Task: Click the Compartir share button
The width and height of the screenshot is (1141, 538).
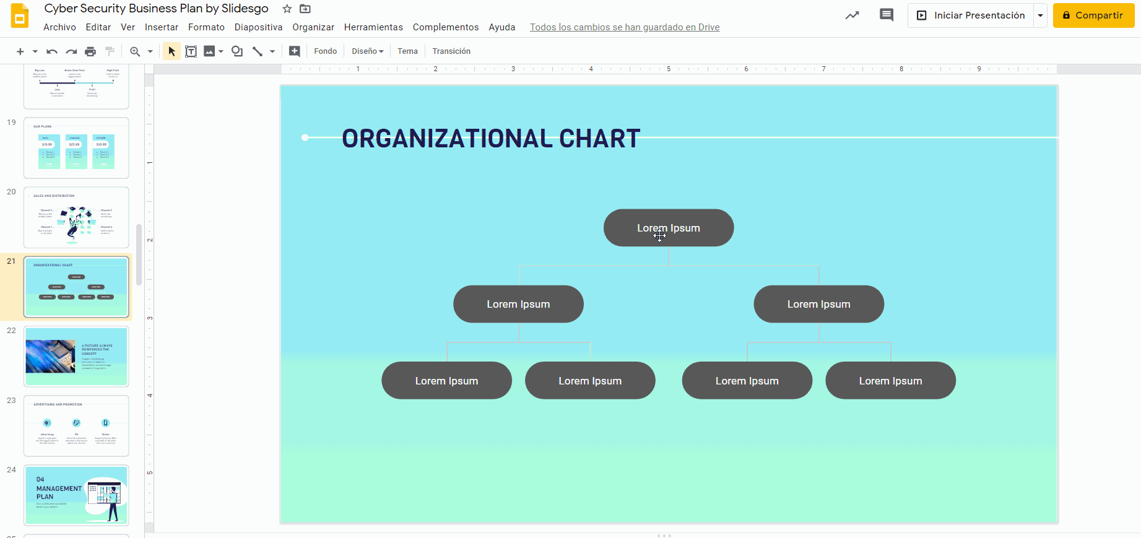Action: (1093, 15)
